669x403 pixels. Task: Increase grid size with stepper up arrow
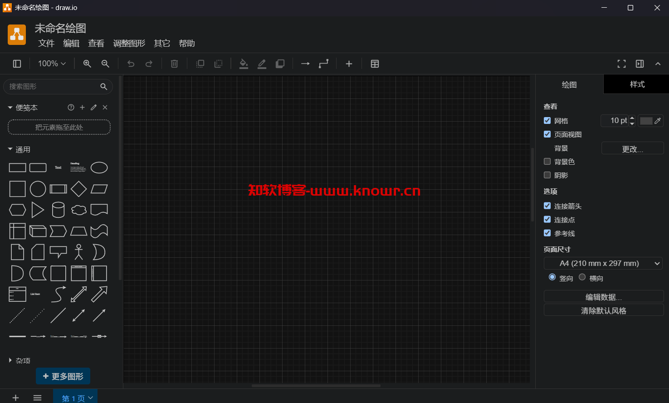(632, 118)
